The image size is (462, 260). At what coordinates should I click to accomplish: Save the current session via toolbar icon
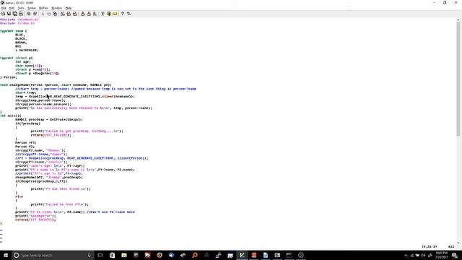[89, 14]
